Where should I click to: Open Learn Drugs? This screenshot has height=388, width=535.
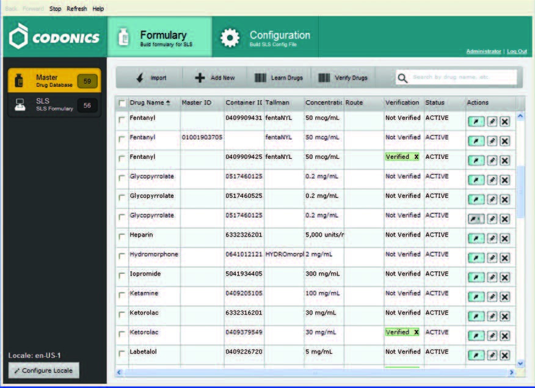pos(278,78)
